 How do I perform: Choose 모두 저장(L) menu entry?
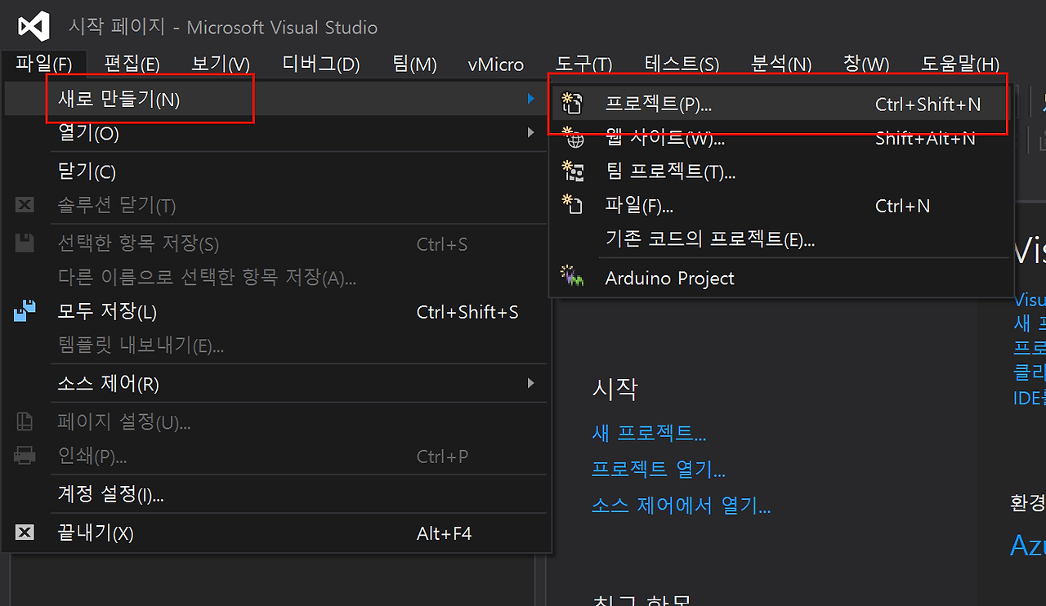click(276, 311)
